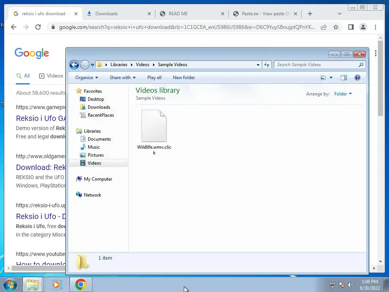Open Pictures library
Image resolution: width=389 pixels, height=292 pixels.
point(95,155)
